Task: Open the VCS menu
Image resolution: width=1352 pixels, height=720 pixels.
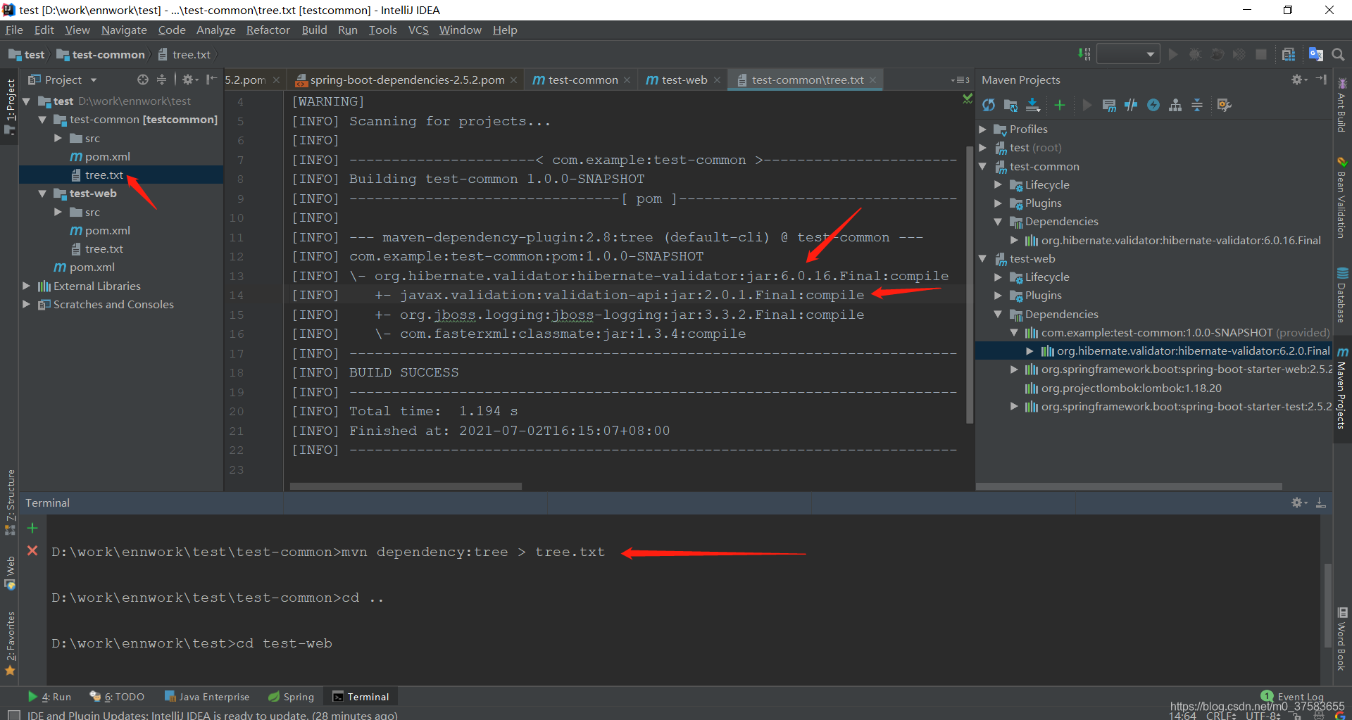Action: [418, 30]
